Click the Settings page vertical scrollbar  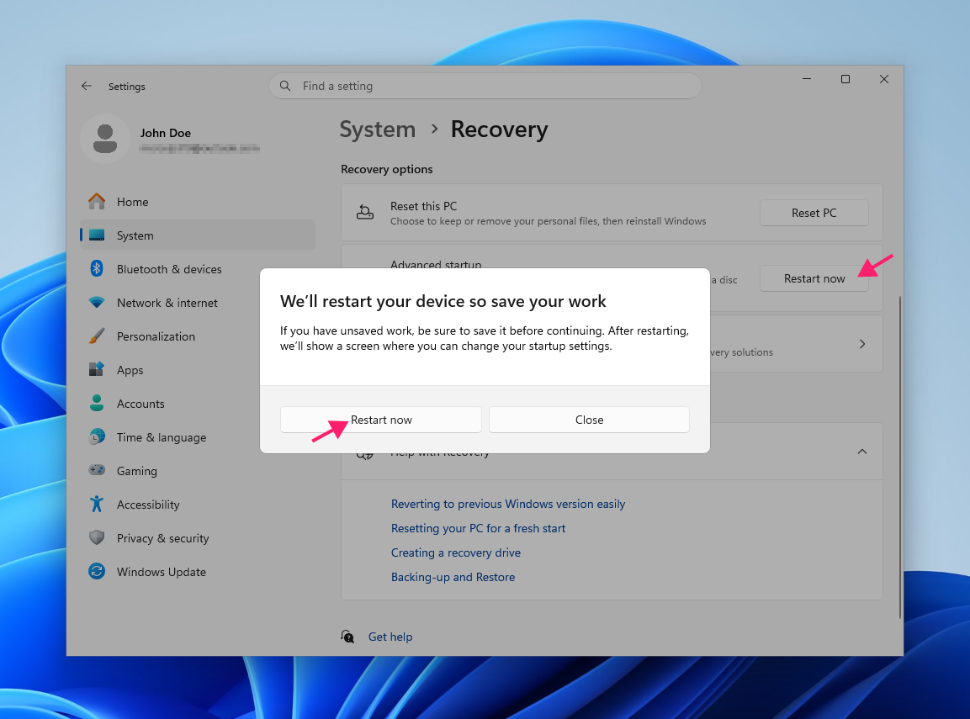900,457
